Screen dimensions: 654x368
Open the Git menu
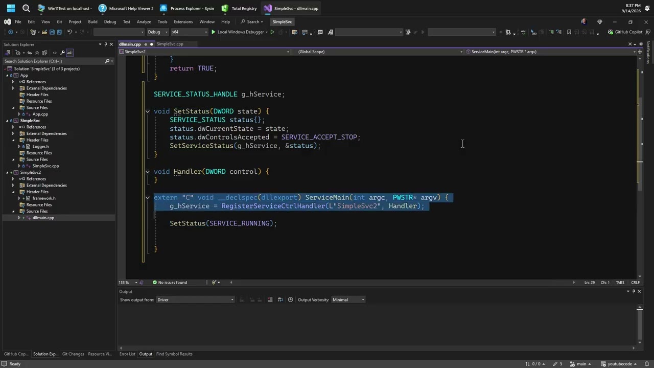coord(59,22)
